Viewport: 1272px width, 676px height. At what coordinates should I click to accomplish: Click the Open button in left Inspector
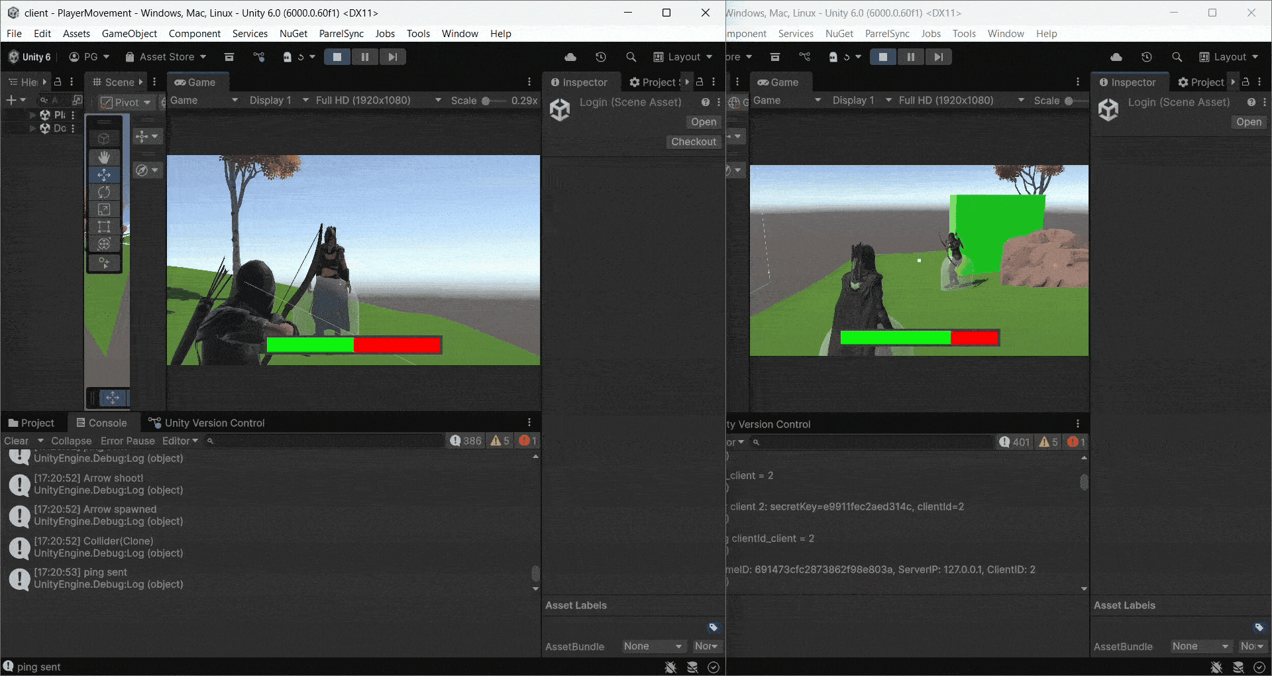(703, 122)
